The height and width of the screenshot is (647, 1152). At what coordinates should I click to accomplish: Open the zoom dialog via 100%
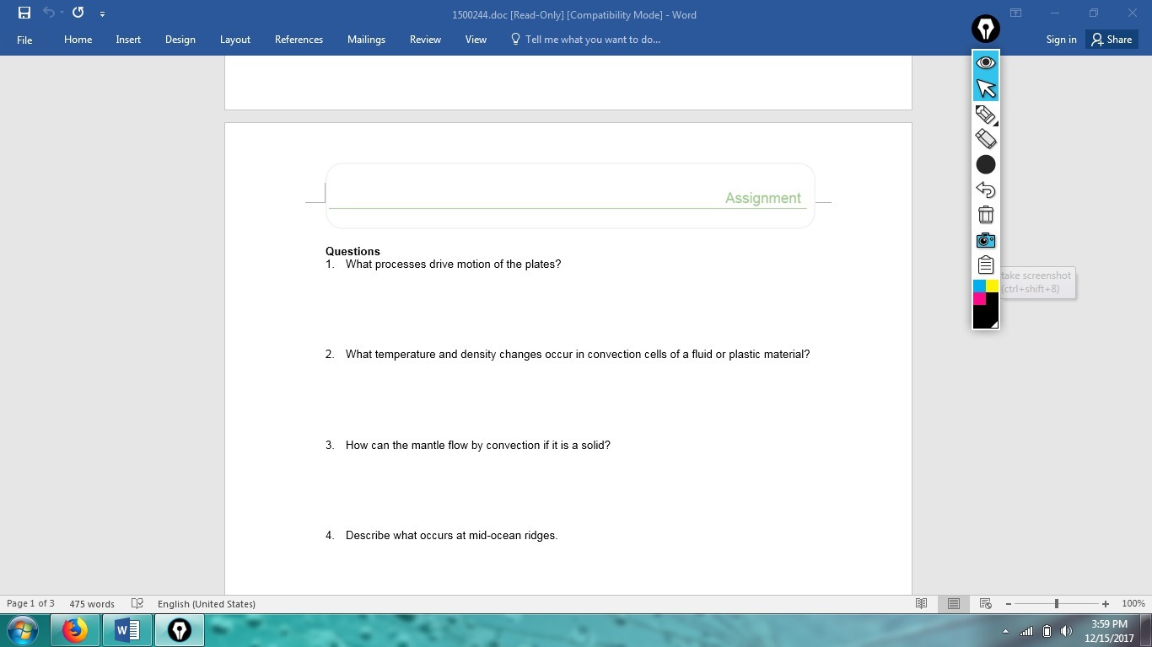tap(1133, 603)
